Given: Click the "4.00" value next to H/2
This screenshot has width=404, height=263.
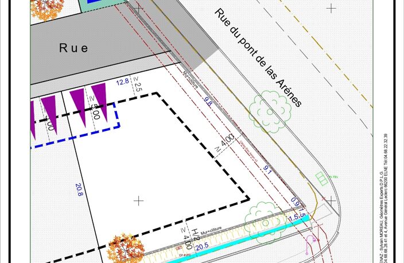Looking at the screenshot, I should tap(188, 241).
